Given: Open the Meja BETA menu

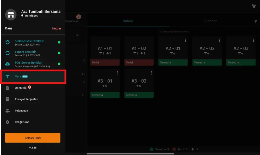Looking at the screenshot, I should point(33,77).
